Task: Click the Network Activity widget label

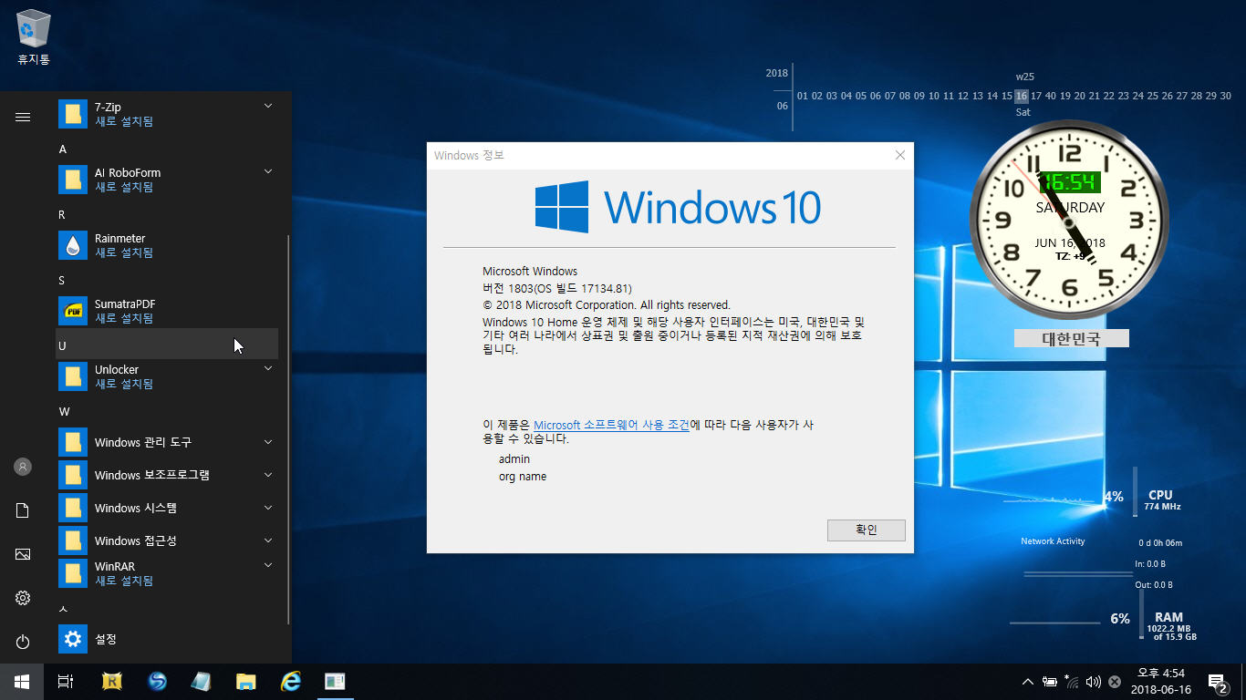Action: pos(1053,541)
